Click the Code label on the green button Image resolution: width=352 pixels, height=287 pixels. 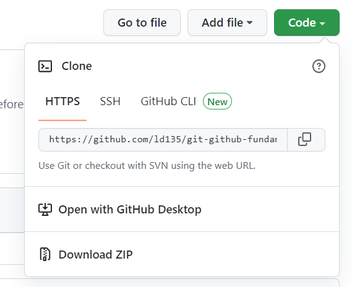point(302,22)
